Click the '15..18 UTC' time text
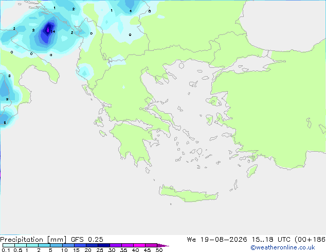The height and width of the screenshot is (252, 326). pos(271,240)
